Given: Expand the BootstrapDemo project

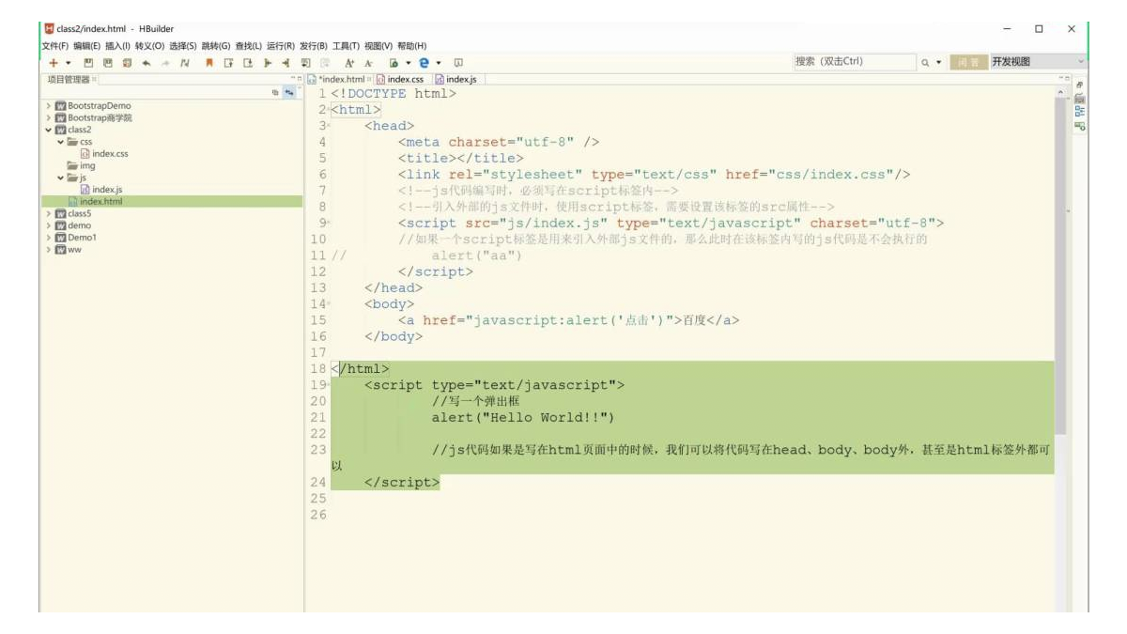Looking at the screenshot, I should click(x=48, y=106).
